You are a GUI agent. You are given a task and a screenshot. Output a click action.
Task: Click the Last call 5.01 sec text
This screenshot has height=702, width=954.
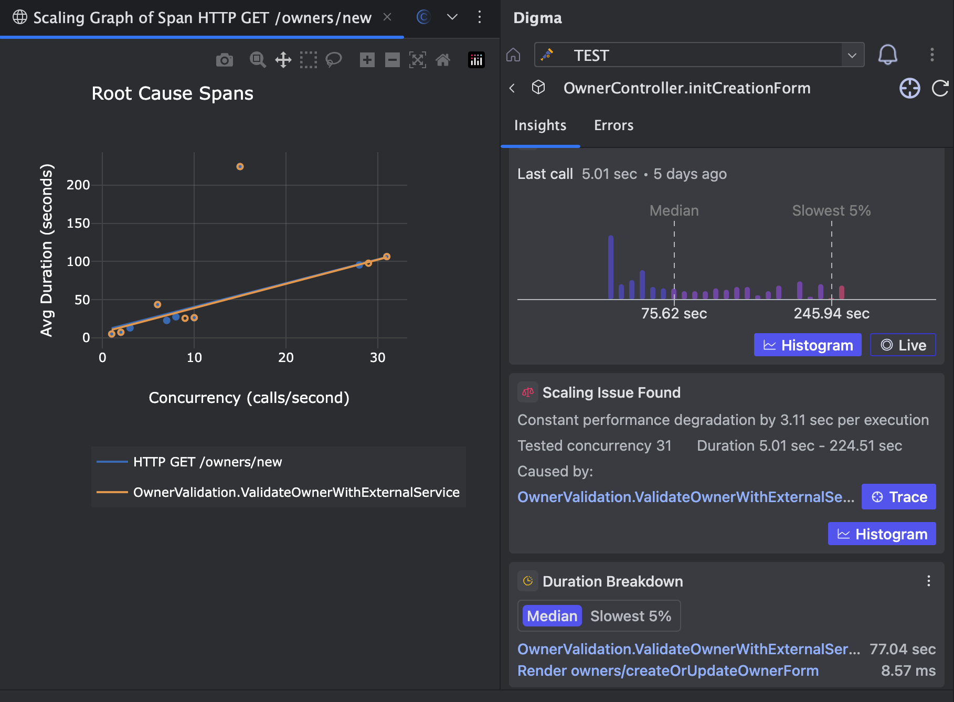[x=577, y=174]
